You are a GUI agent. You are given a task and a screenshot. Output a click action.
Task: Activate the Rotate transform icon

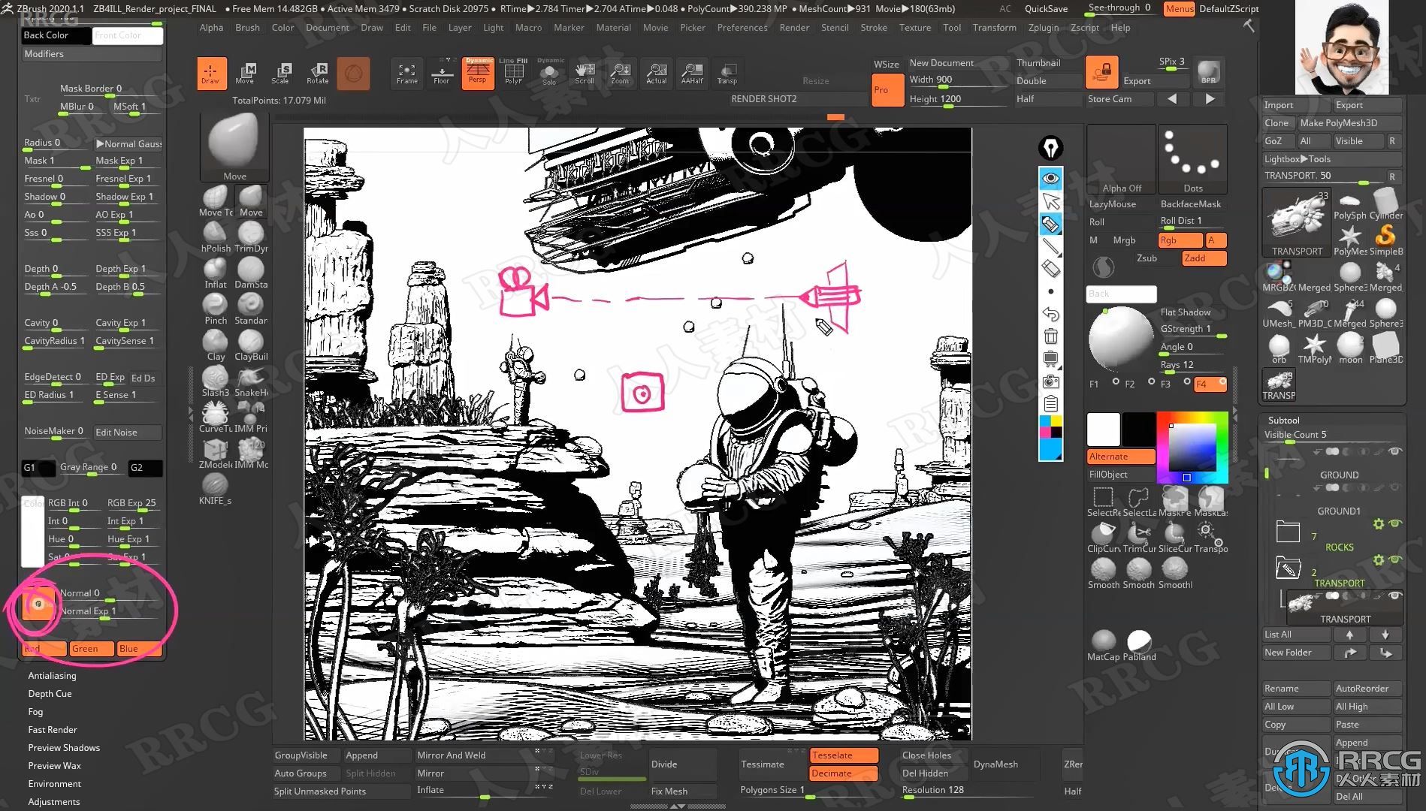pyautogui.click(x=318, y=73)
